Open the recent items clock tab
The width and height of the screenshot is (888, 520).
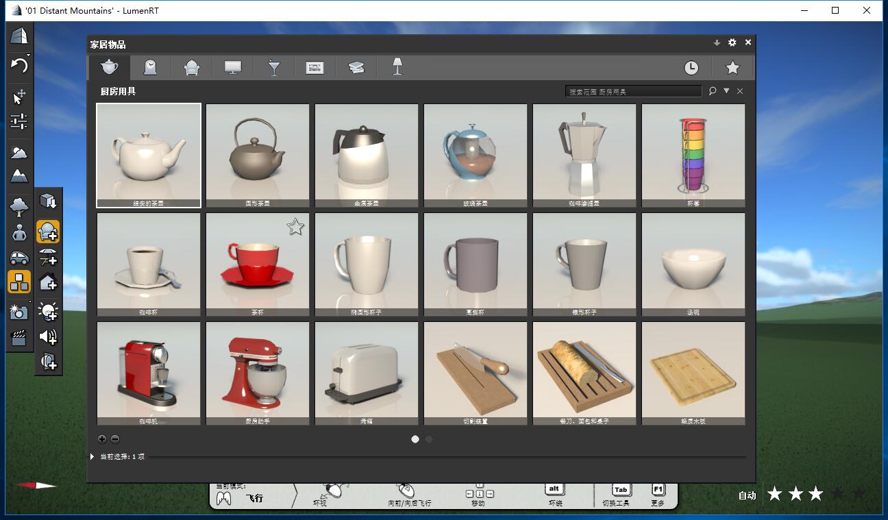691,67
